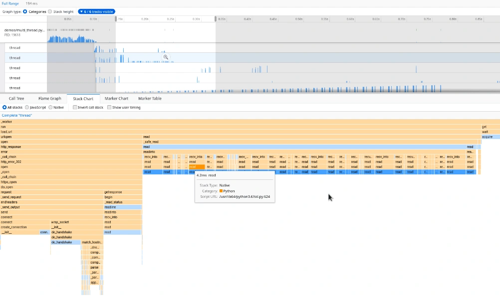Click the _safe_read stack frame

311,142
